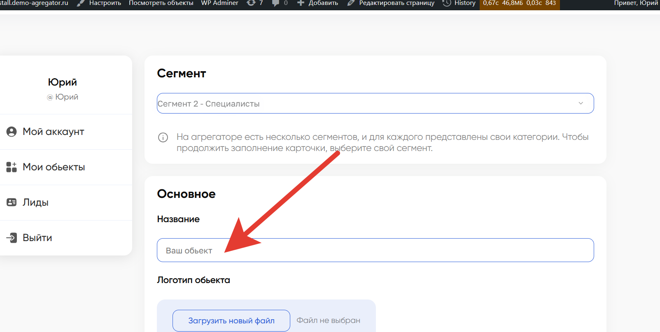This screenshot has height=332, width=660.
Task: Select Посмотреть объекты in the admin bar
Action: click(161, 3)
